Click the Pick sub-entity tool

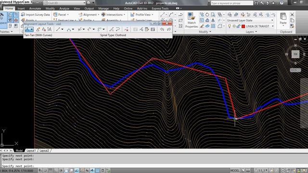(141, 29)
